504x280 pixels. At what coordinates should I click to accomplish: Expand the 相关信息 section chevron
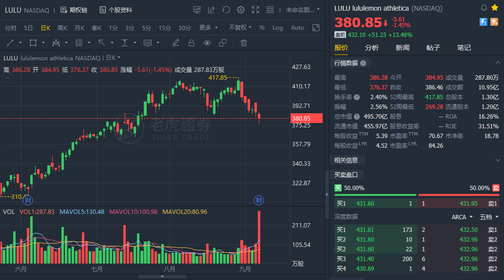coord(498,160)
